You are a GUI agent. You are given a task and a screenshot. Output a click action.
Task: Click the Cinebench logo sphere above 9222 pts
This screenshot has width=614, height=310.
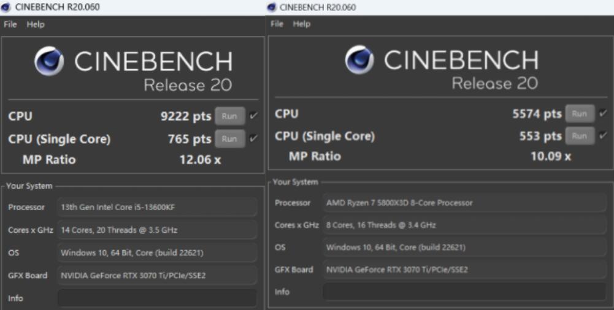[49, 61]
